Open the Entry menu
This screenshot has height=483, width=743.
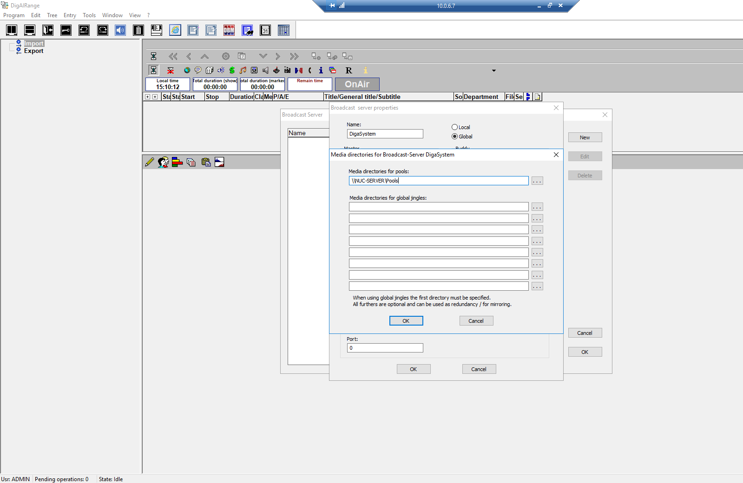tap(70, 15)
